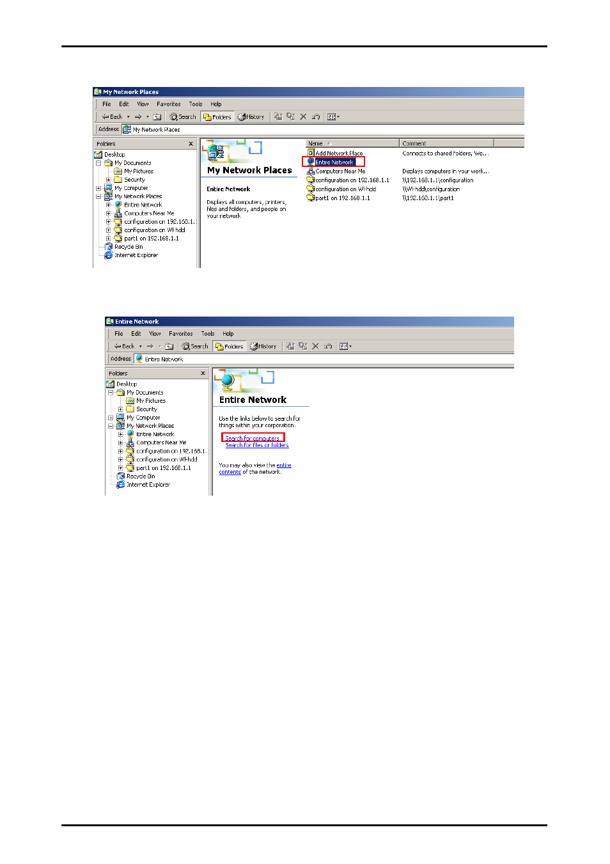Open Help menu in Entire Network window

(x=228, y=334)
